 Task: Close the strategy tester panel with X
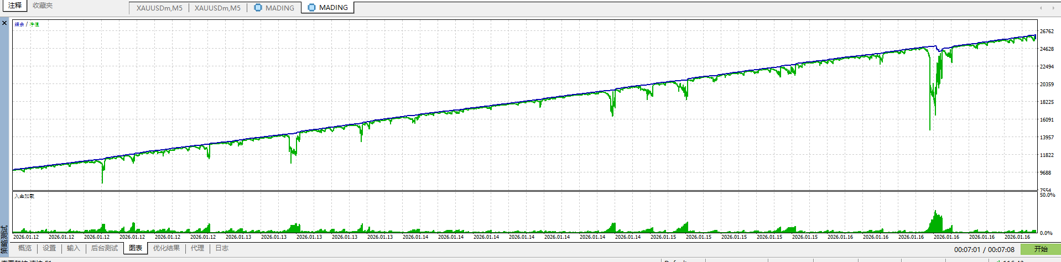point(4,23)
